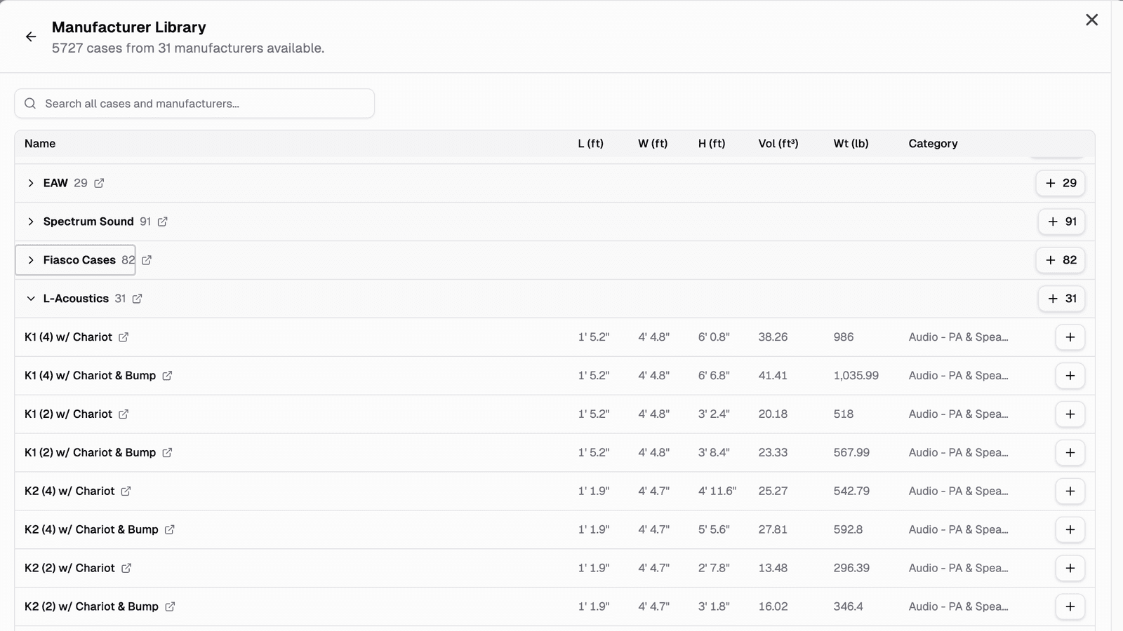Add K1 (2) w/ Chariot case

click(1070, 414)
